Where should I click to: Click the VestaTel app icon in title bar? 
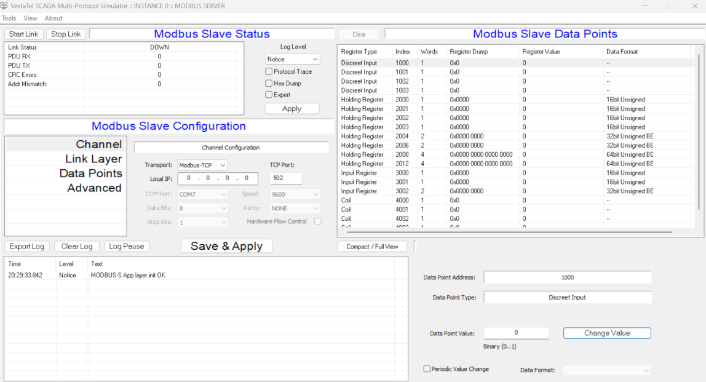coord(4,6)
